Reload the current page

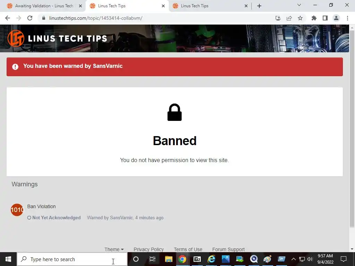coord(30,18)
